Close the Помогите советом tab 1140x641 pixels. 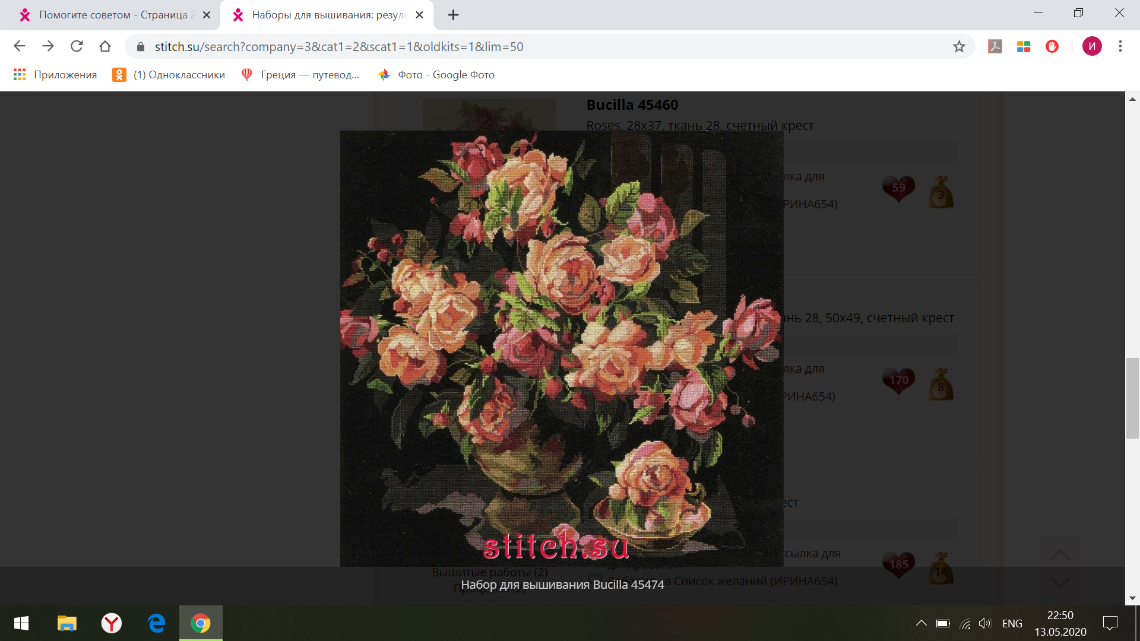pyautogui.click(x=207, y=15)
